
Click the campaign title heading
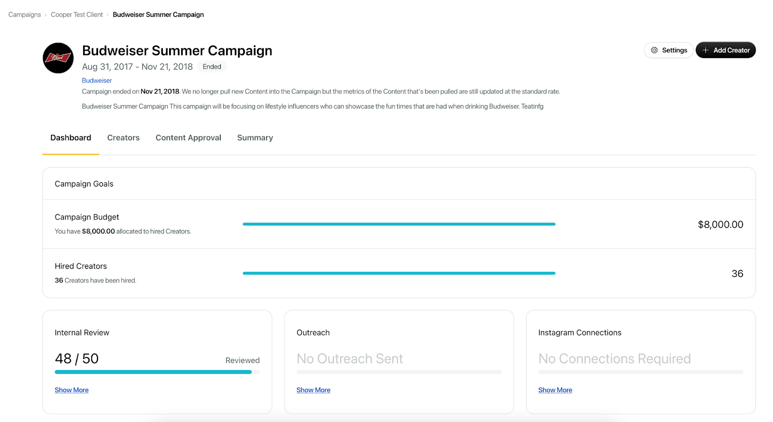click(177, 51)
